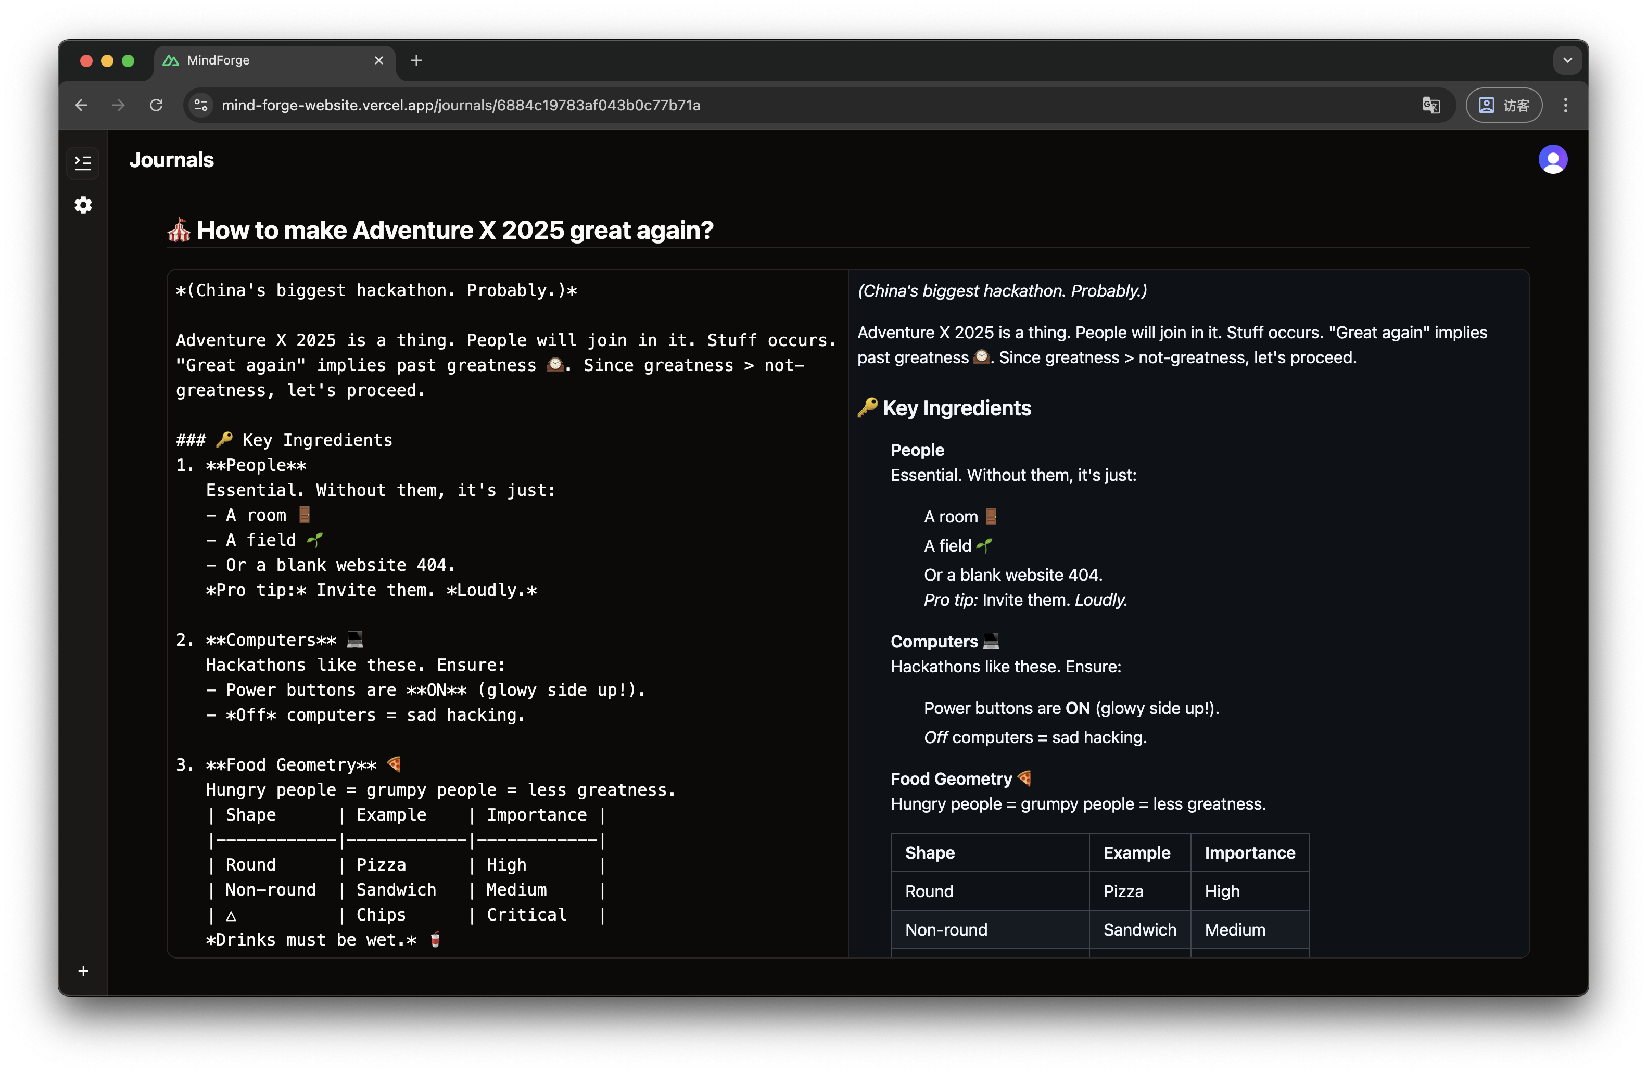This screenshot has height=1073, width=1647.
Task: Open the 访客 guest profile button
Action: pos(1504,105)
